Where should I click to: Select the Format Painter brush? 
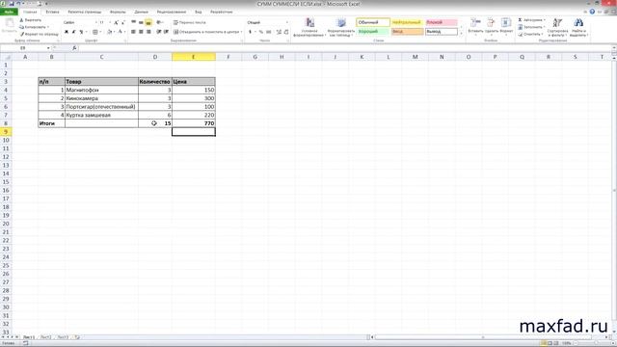pyautogui.click(x=39, y=35)
